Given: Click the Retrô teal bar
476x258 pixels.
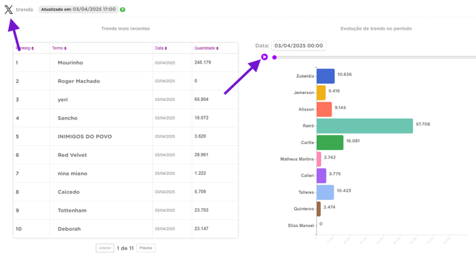Looking at the screenshot, I should (365, 126).
